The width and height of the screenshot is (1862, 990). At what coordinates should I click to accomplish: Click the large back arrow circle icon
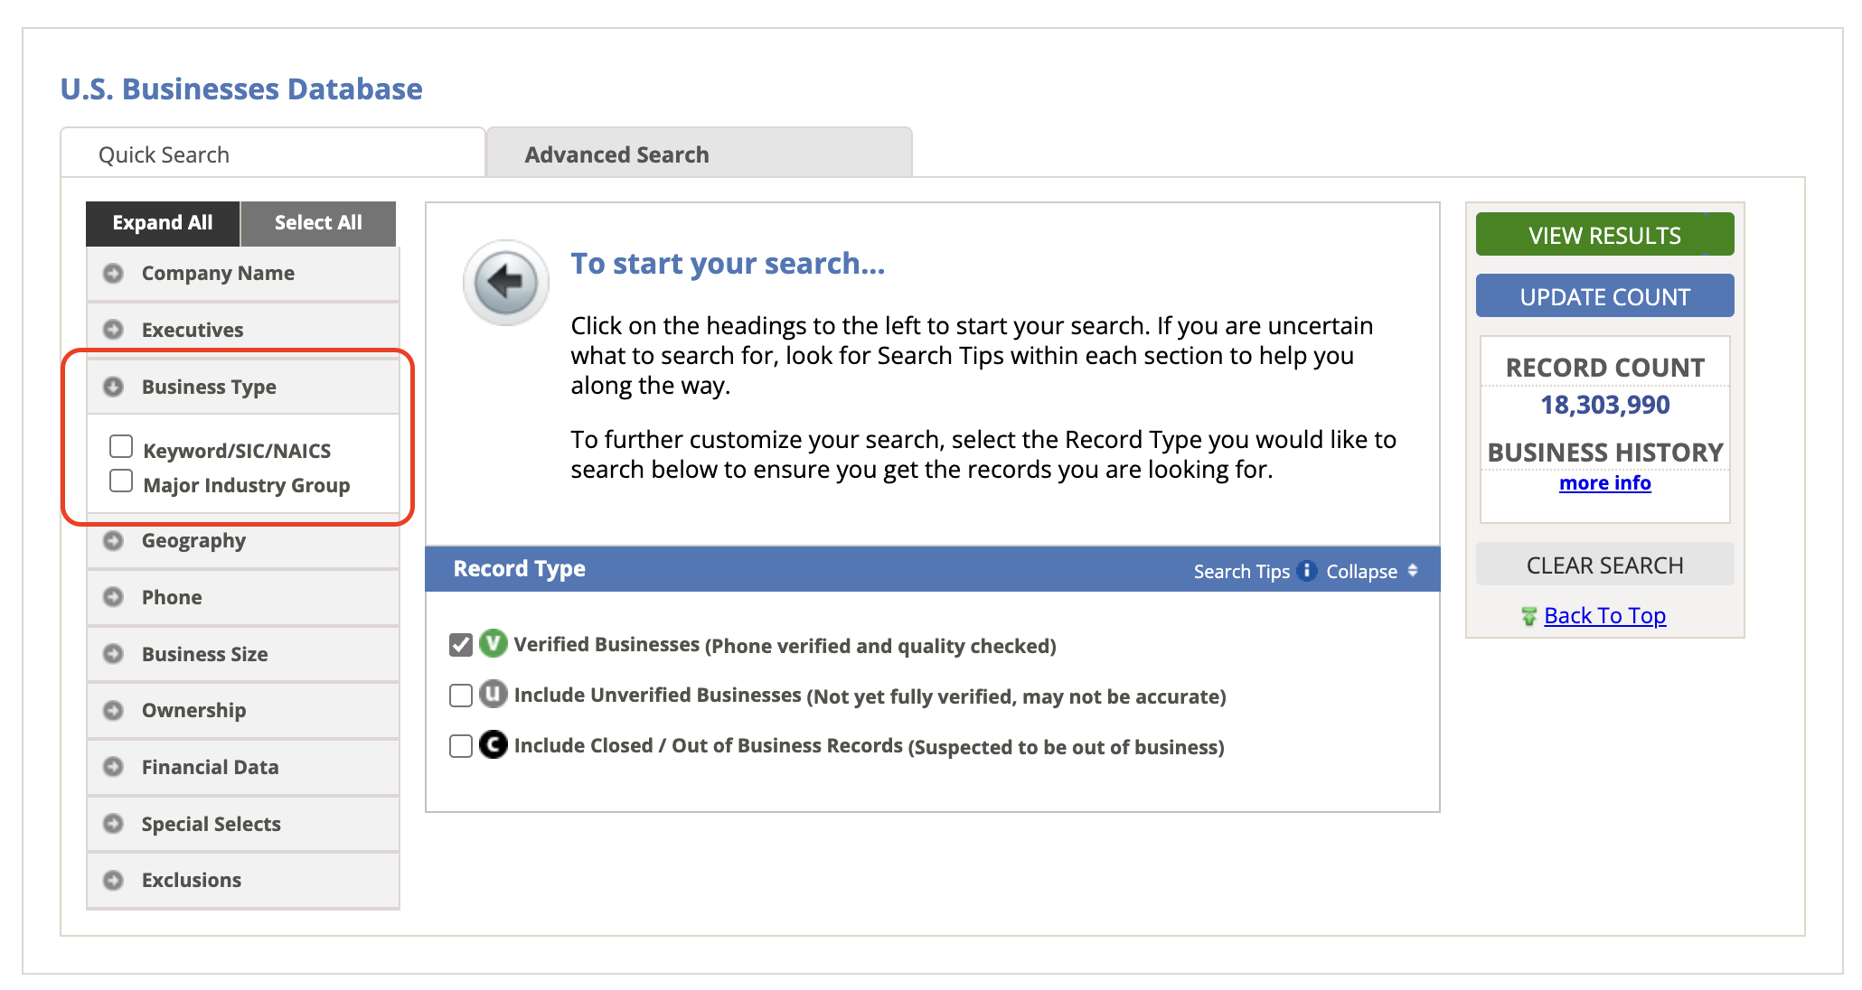click(x=506, y=283)
